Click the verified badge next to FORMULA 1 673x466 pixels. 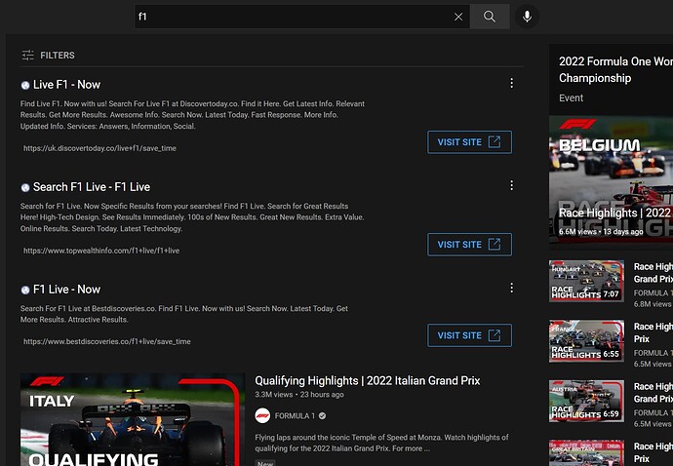(x=322, y=416)
